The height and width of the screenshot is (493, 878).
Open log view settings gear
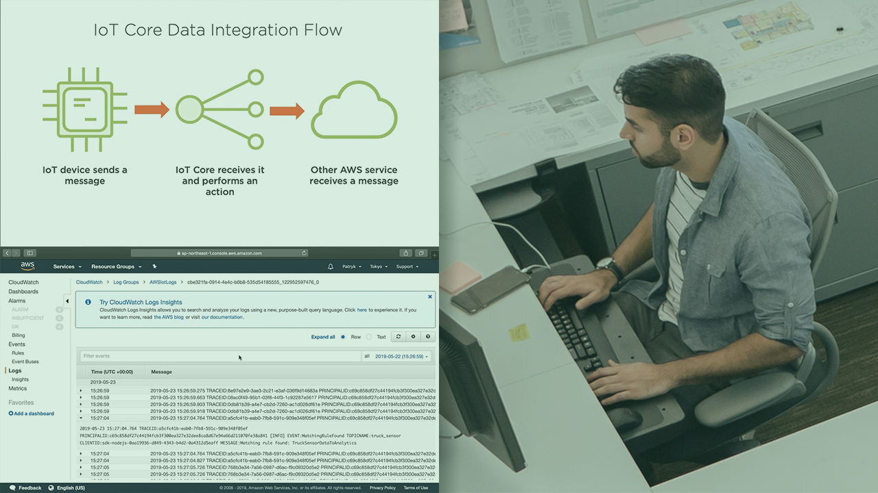[413, 337]
